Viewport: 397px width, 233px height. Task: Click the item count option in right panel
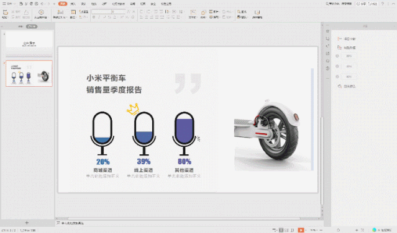(347, 39)
